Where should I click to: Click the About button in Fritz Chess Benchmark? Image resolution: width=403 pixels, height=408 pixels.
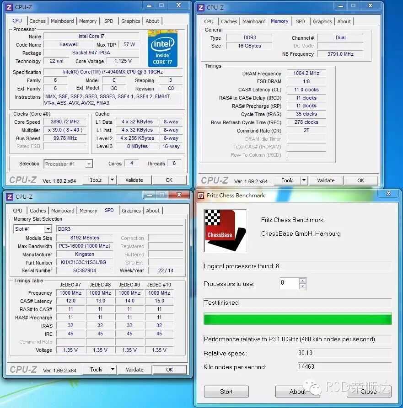[297, 392]
